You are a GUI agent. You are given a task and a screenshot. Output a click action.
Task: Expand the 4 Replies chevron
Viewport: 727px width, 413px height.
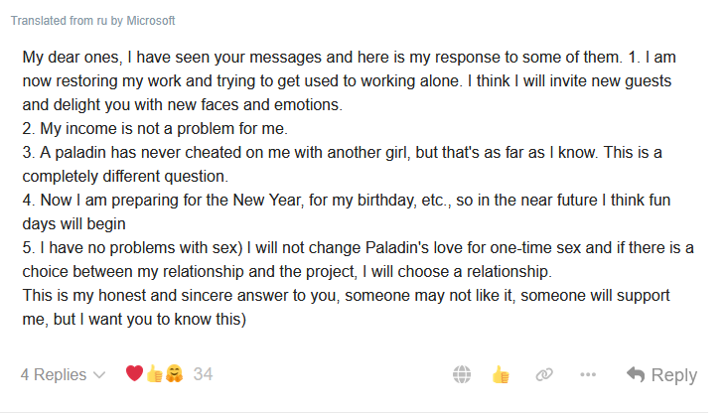99,375
